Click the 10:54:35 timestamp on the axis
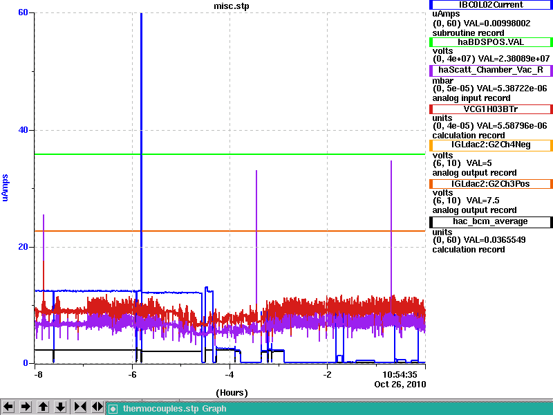This screenshot has width=553, height=415. (400, 374)
